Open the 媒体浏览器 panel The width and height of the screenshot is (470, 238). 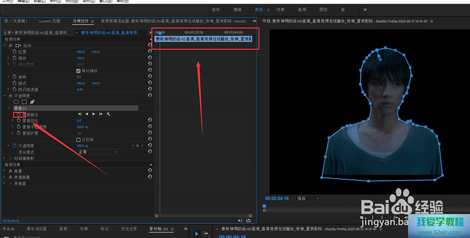tap(36, 229)
